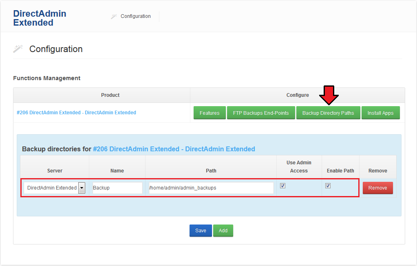
Task: Click the Use Admin Access column header
Action: pyautogui.click(x=299, y=167)
